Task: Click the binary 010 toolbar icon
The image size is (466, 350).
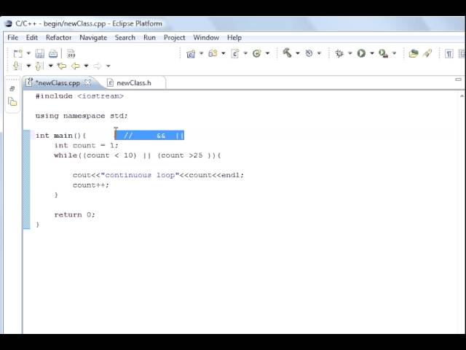Action: (x=71, y=53)
